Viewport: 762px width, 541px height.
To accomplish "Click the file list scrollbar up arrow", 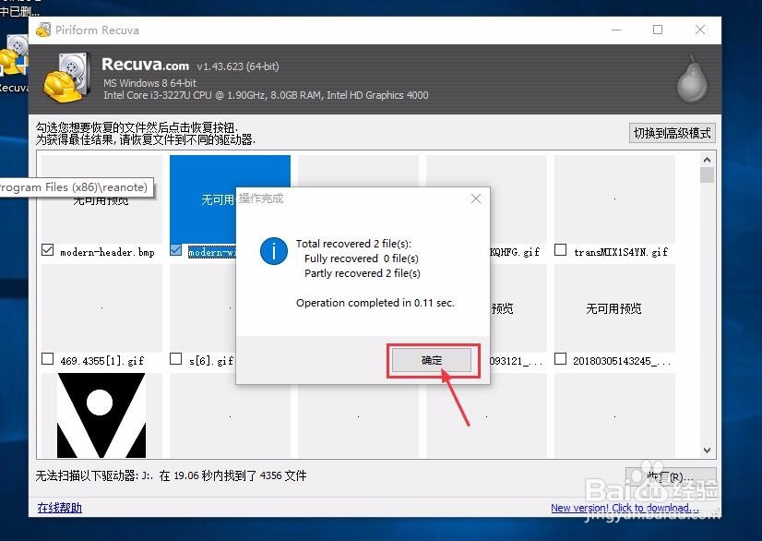I will click(707, 160).
